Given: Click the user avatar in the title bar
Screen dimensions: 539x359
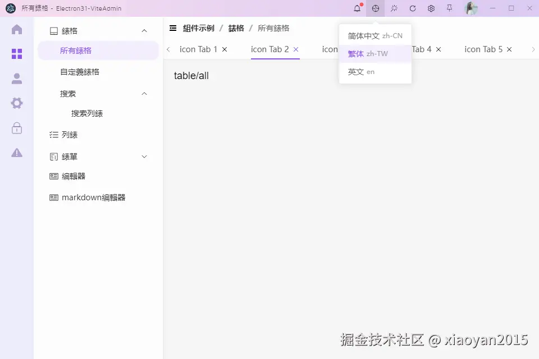Looking at the screenshot, I should click(471, 8).
